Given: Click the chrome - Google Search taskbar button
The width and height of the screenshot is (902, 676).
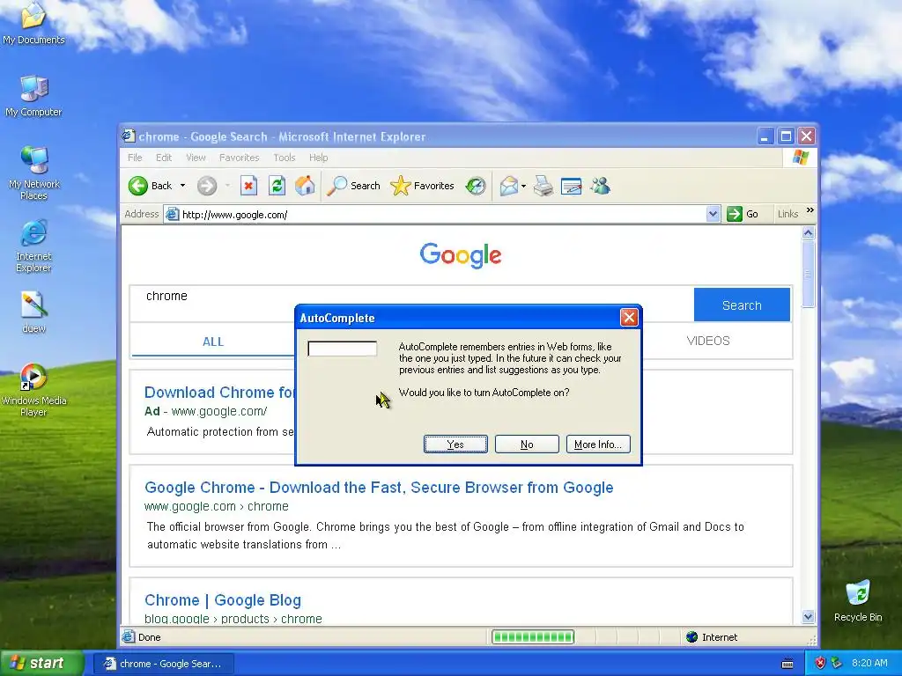Looking at the screenshot, I should [163, 664].
